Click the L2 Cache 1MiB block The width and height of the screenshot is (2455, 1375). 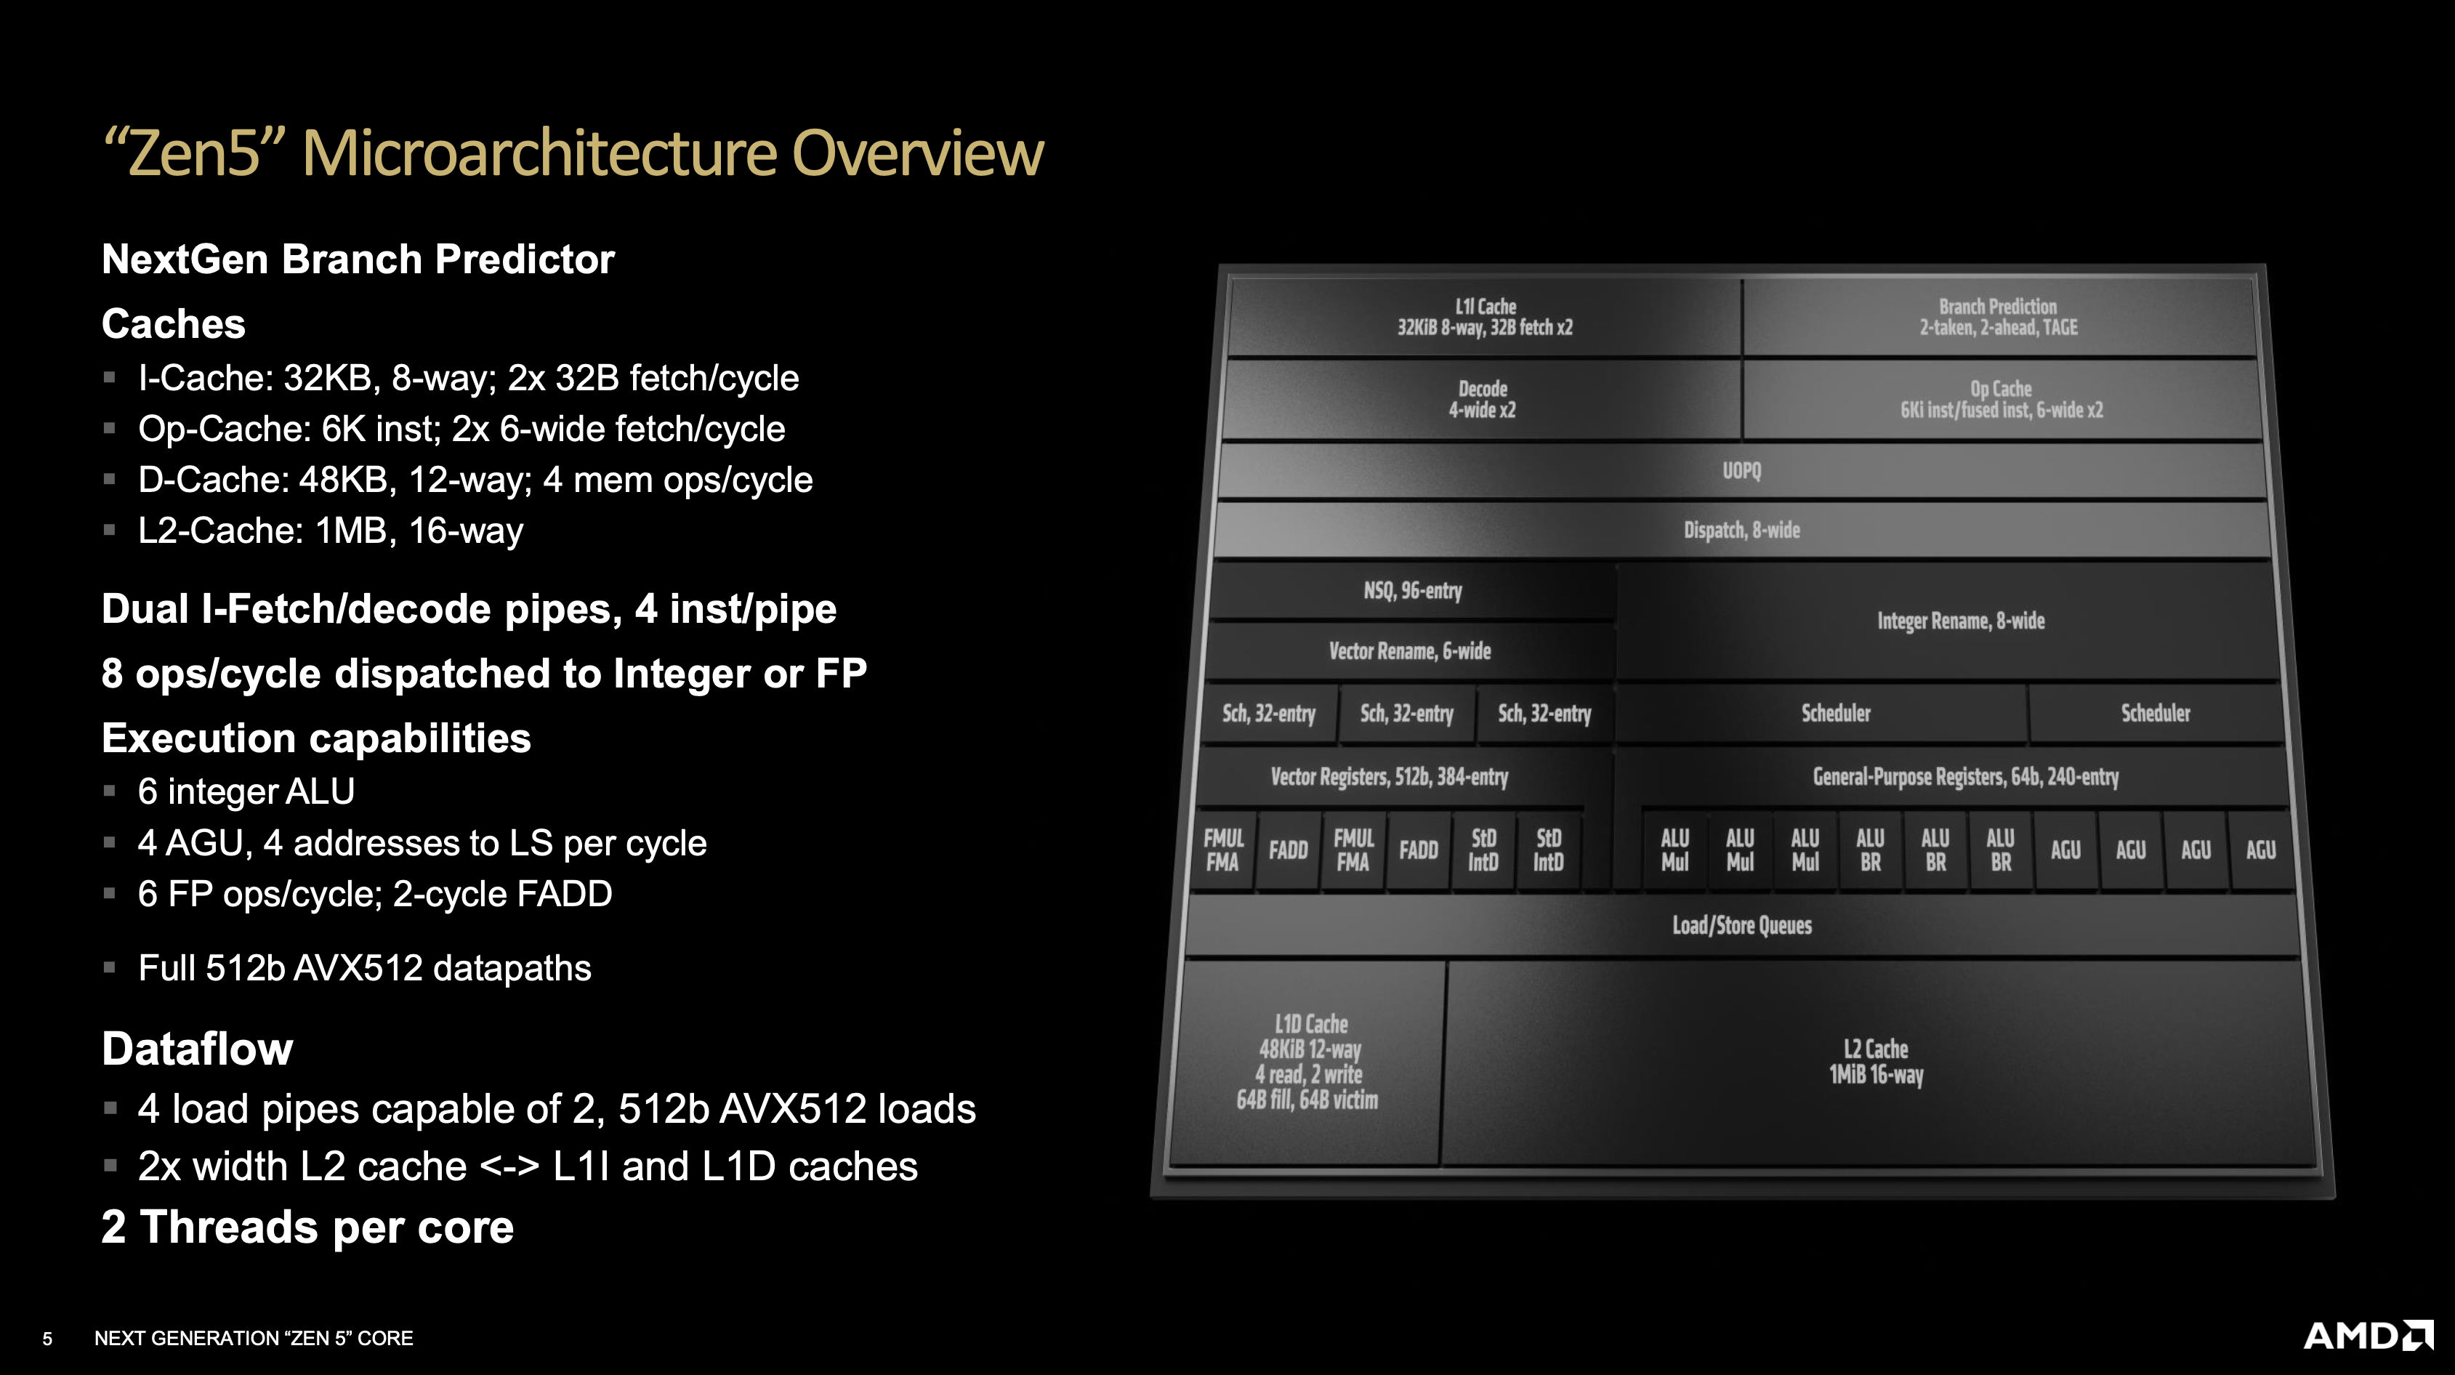pyautogui.click(x=1876, y=1062)
